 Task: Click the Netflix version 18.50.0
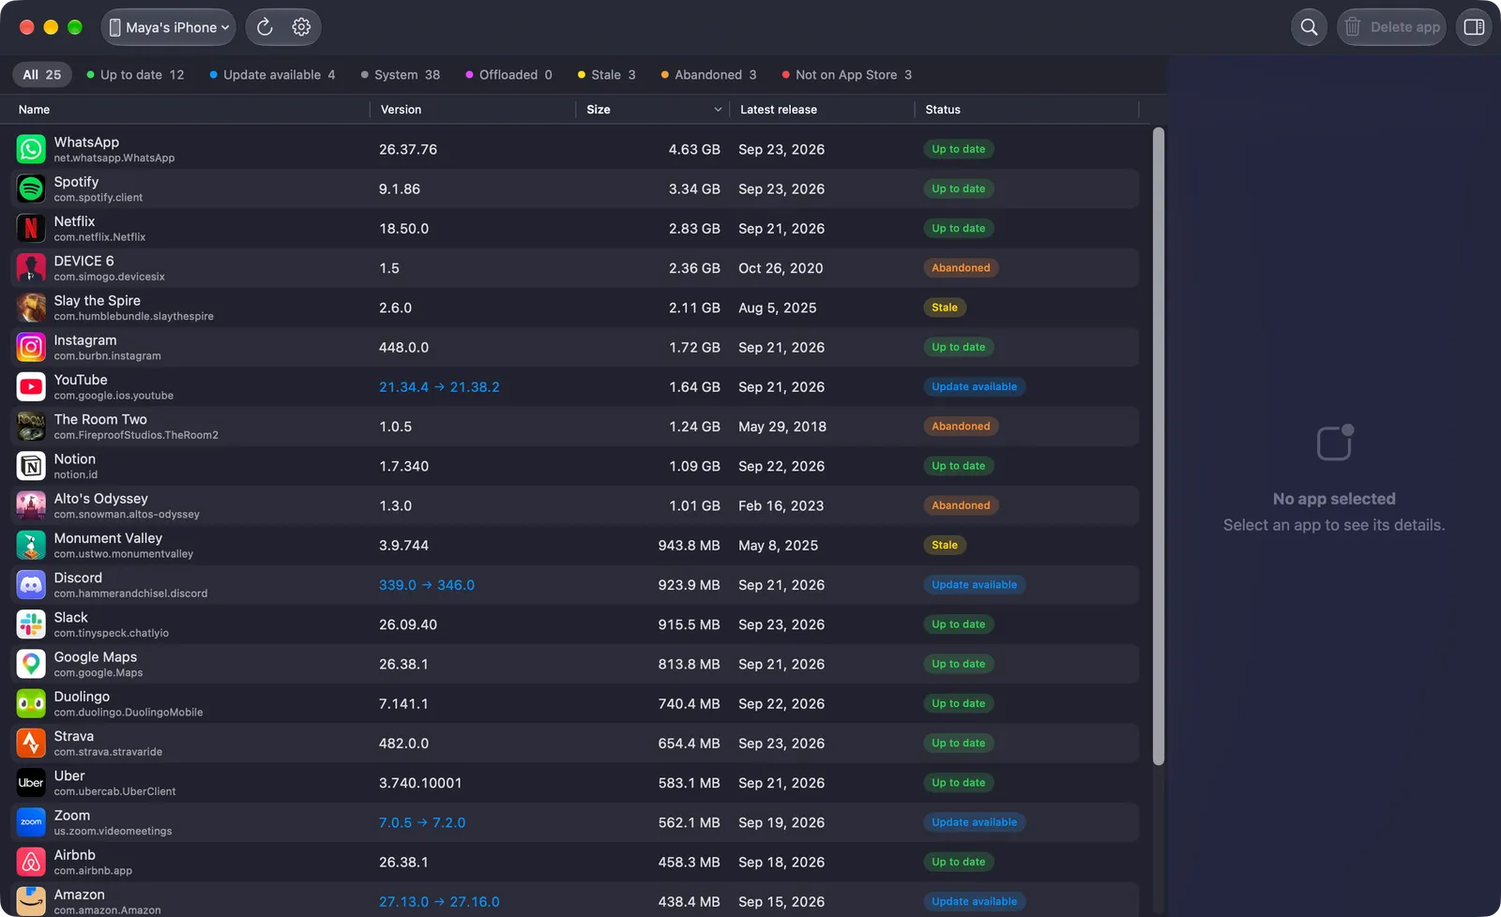tap(403, 229)
